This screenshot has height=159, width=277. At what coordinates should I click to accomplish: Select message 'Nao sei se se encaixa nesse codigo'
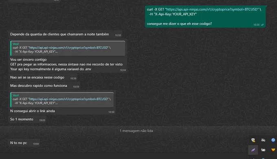pos(43,77)
